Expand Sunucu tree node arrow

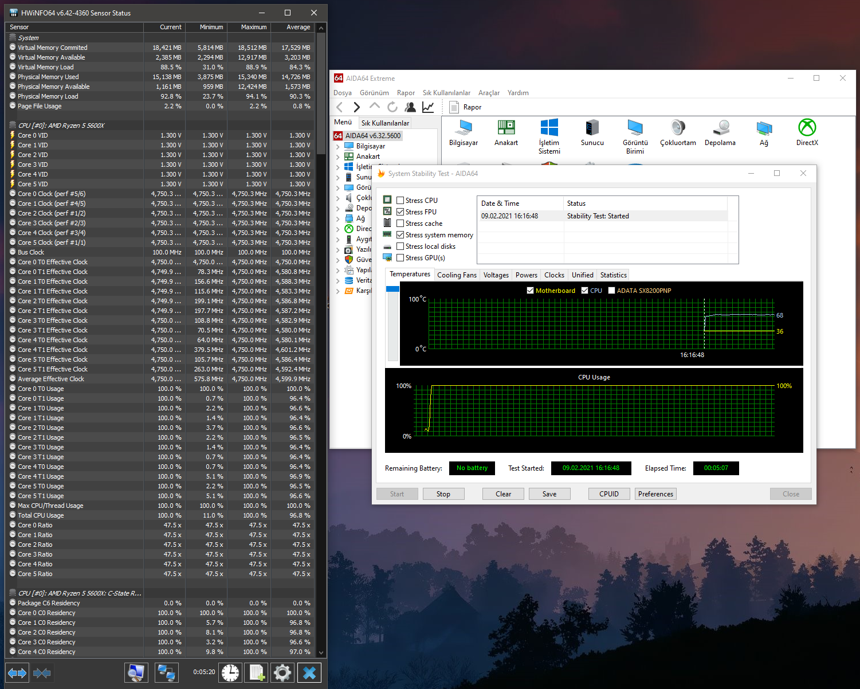[338, 177]
